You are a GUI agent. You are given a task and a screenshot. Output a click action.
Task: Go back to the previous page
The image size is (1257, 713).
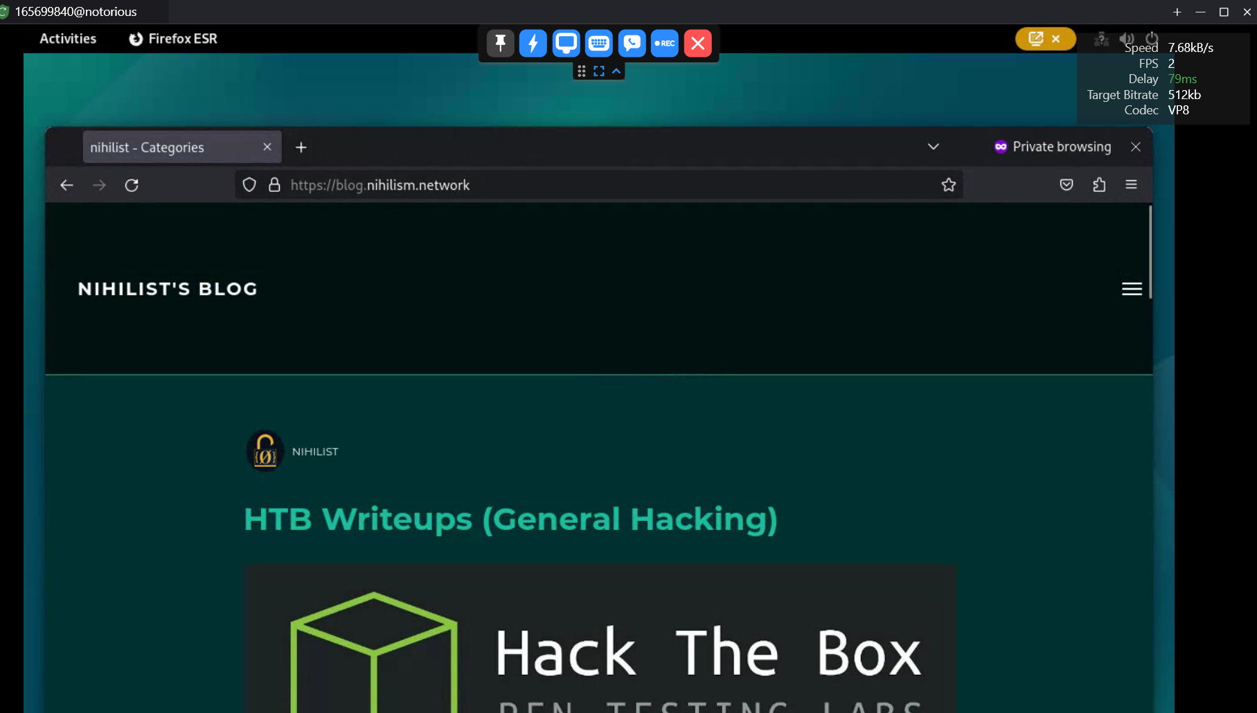66,185
